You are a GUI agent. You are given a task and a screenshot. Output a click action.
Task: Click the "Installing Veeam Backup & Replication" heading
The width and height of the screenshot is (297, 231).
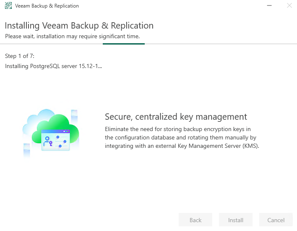pyautogui.click(x=79, y=26)
